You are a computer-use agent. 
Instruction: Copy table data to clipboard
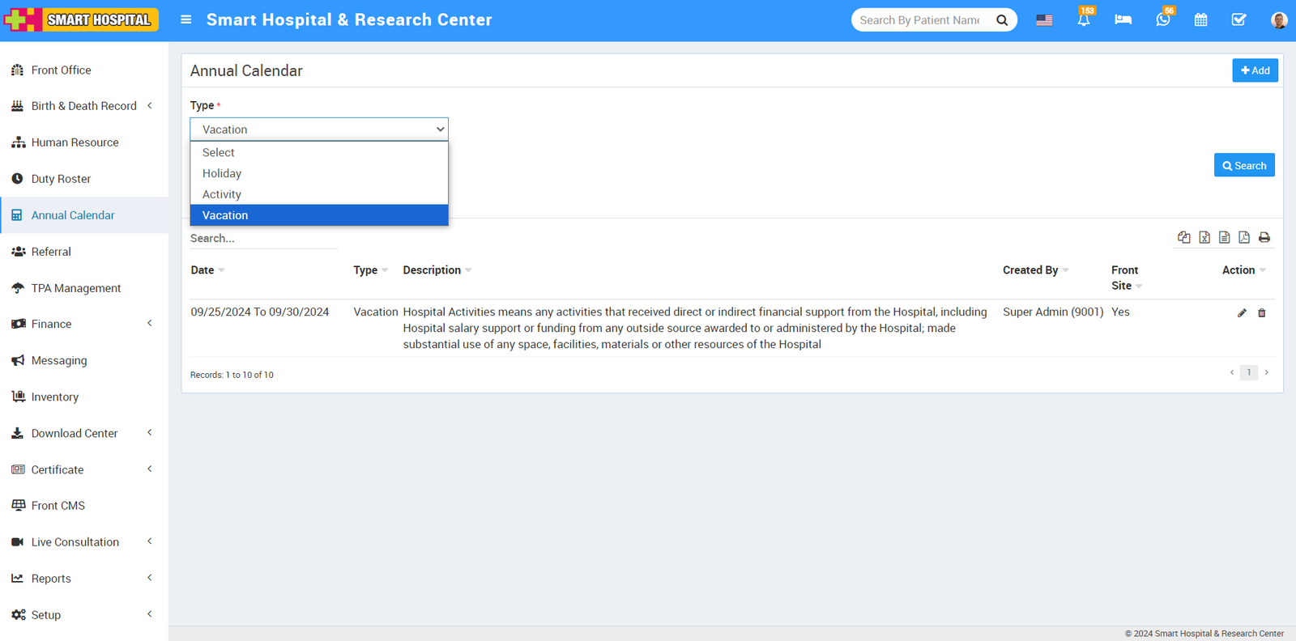1184,237
